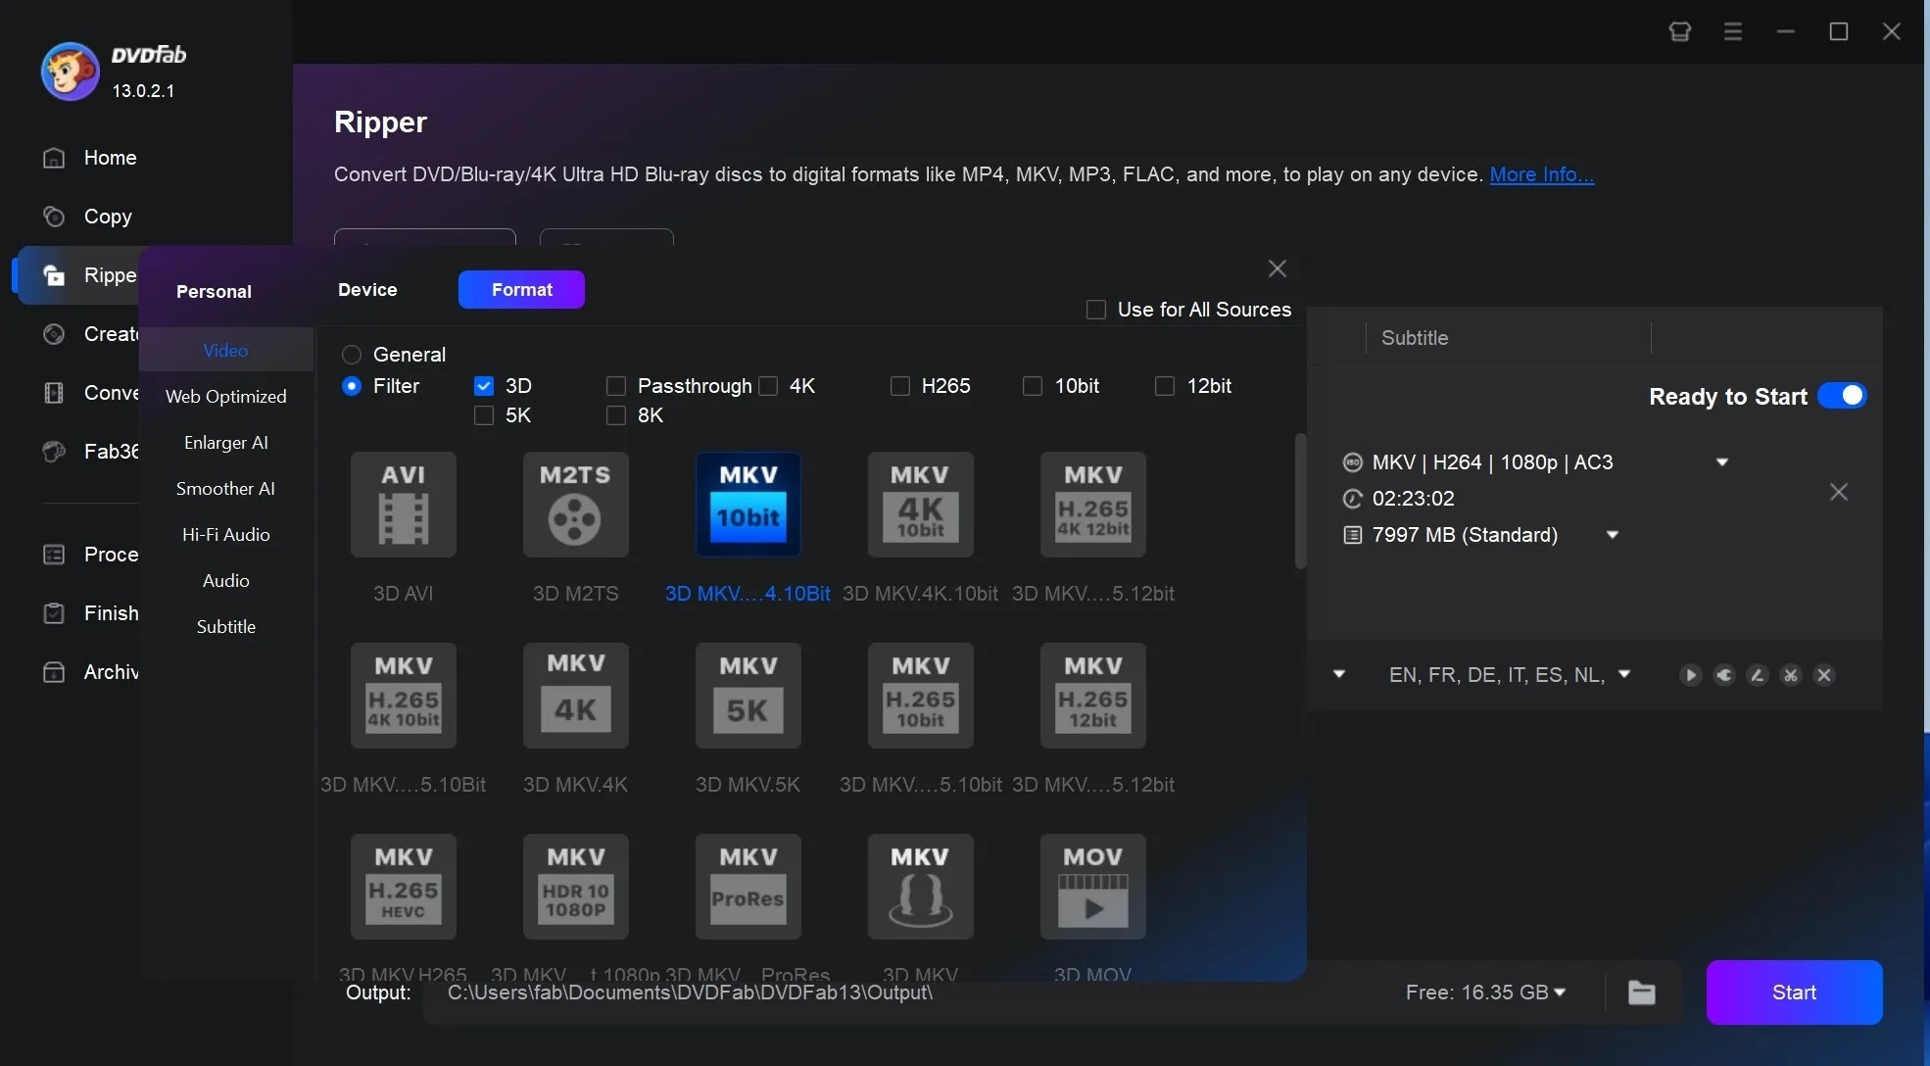Check the 4K format option
The image size is (1930, 1066).
(x=769, y=386)
